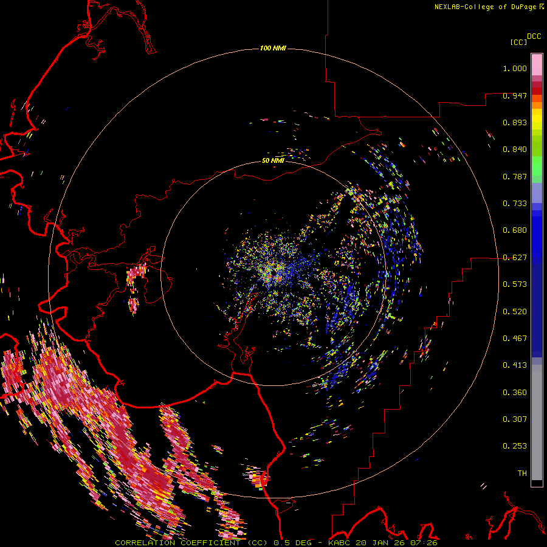Click the 0.467 scale value
547x547 pixels.
point(515,339)
